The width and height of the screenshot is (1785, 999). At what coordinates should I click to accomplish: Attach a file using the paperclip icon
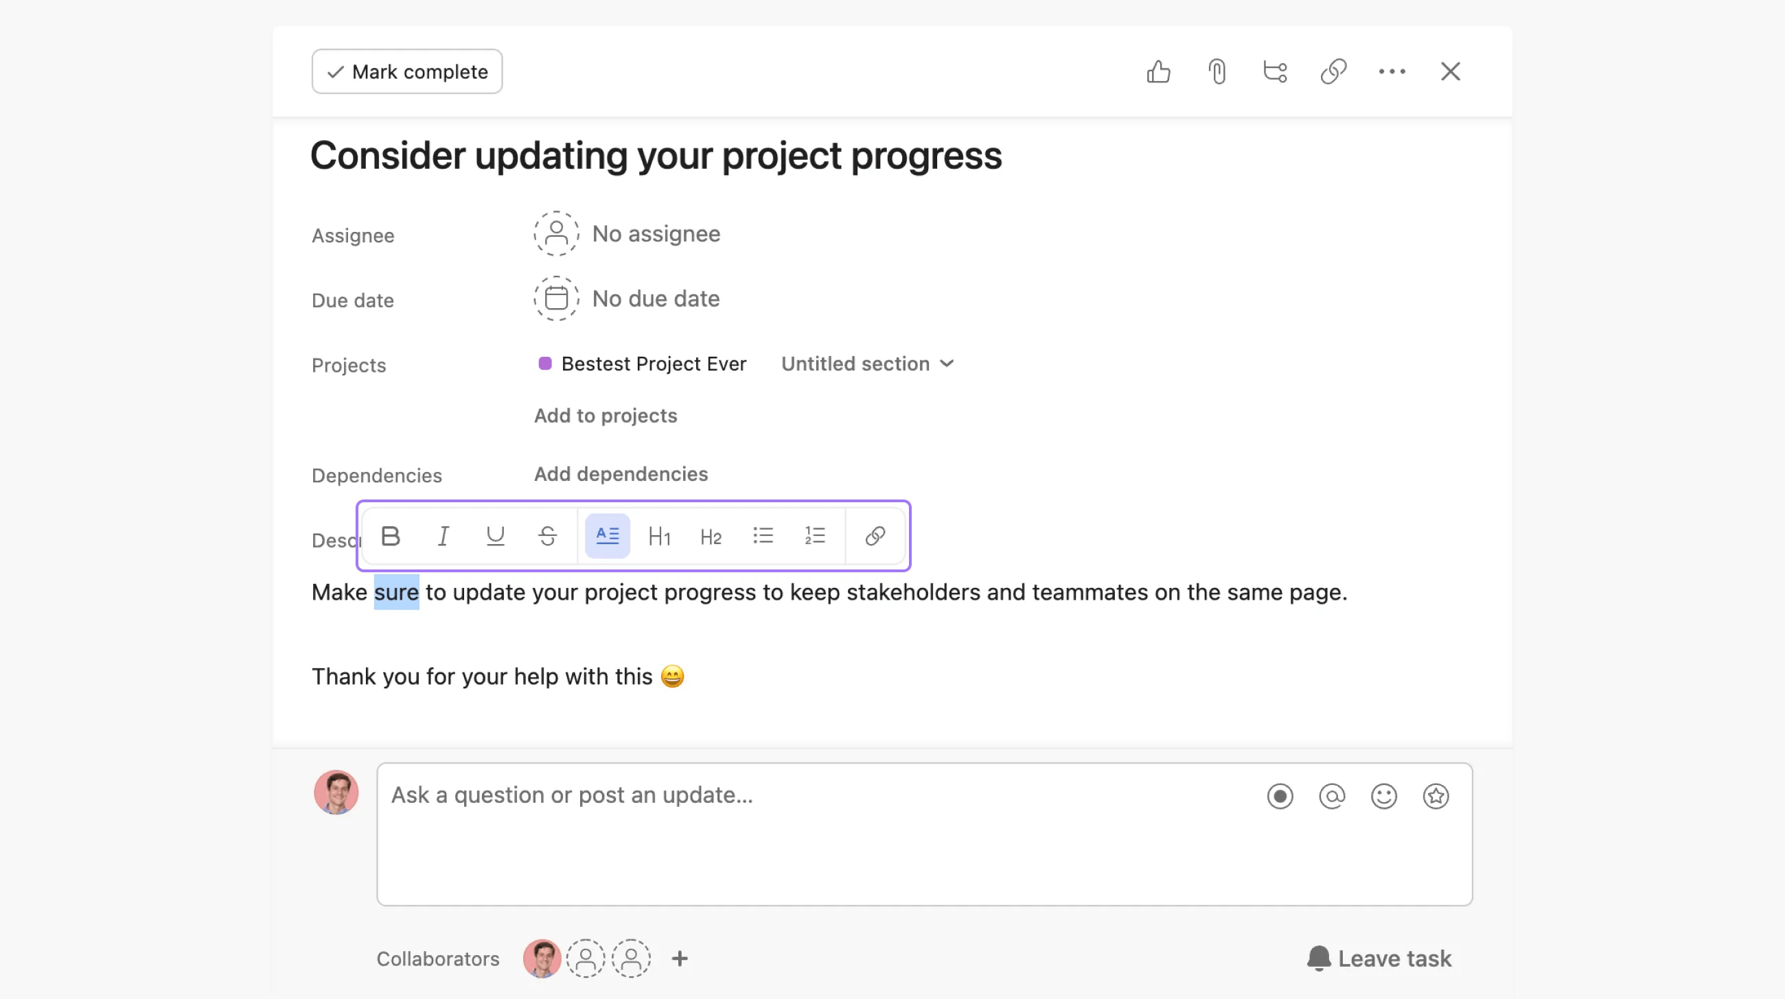pos(1217,71)
